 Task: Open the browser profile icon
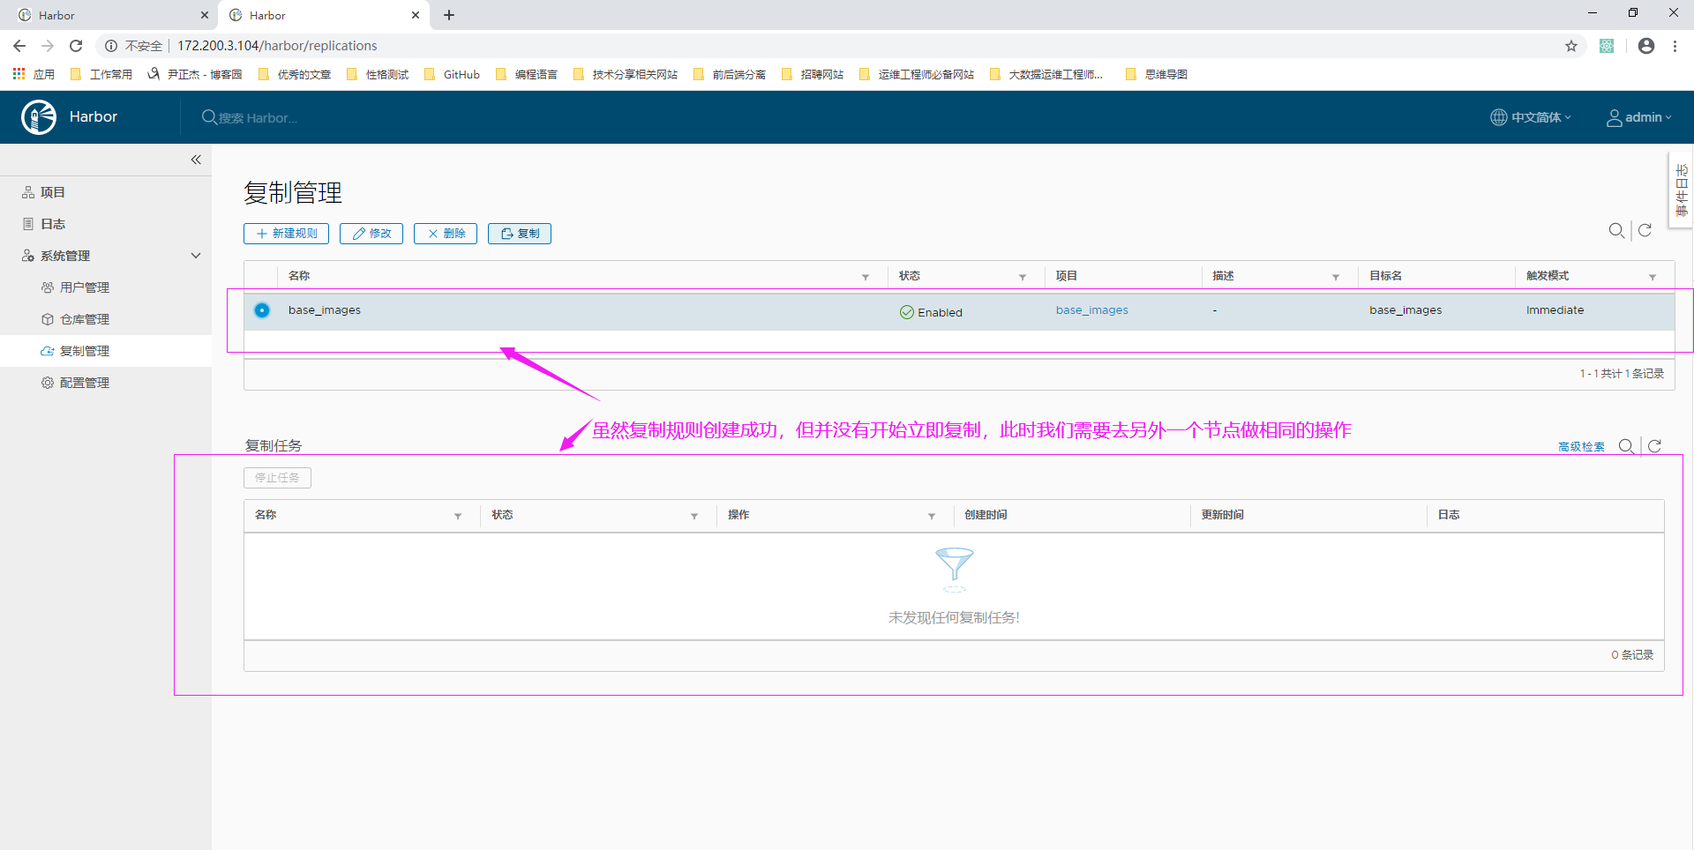(1646, 46)
